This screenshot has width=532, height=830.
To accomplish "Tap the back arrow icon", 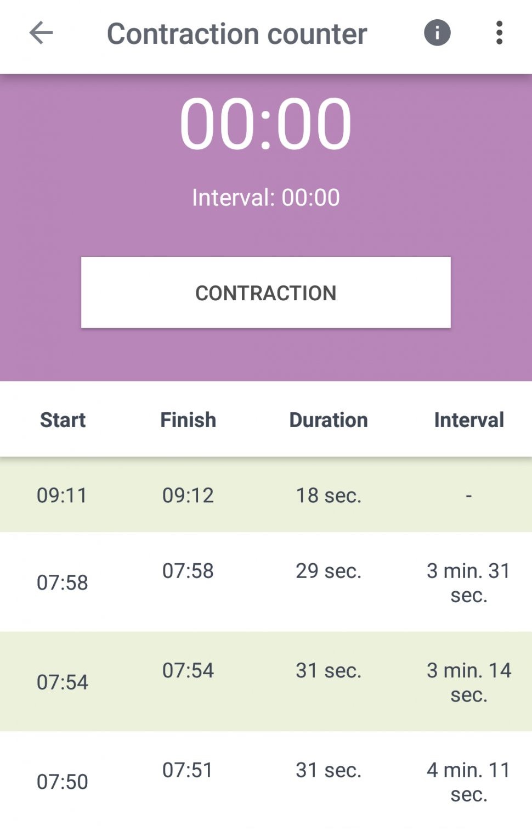I will (x=41, y=33).
